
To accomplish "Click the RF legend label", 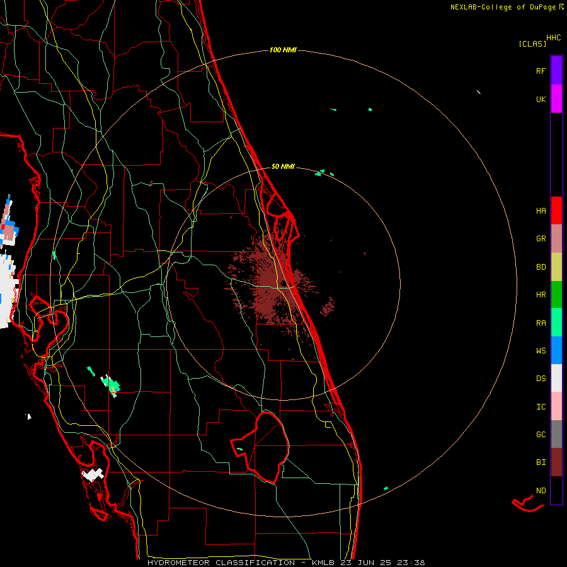I will pos(541,71).
